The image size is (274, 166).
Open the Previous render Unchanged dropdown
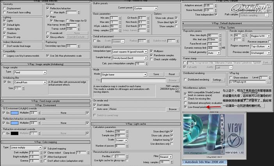[x=261, y=53]
